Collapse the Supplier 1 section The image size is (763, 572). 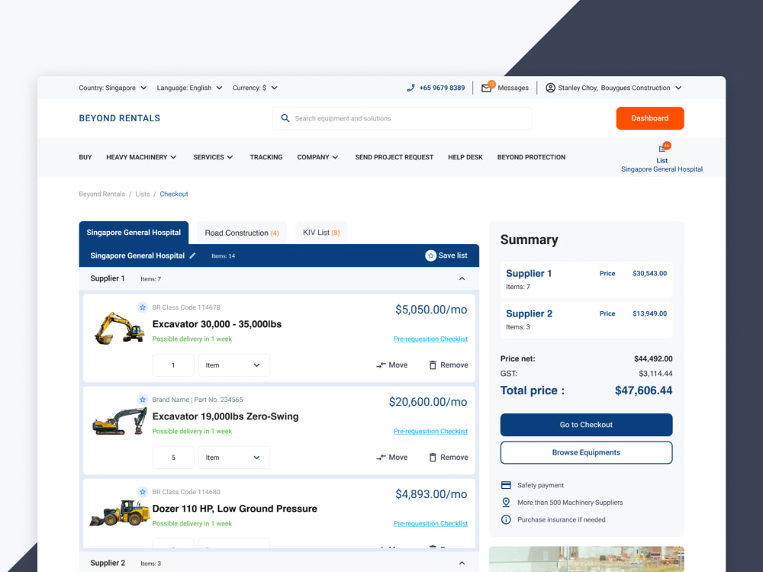point(462,278)
